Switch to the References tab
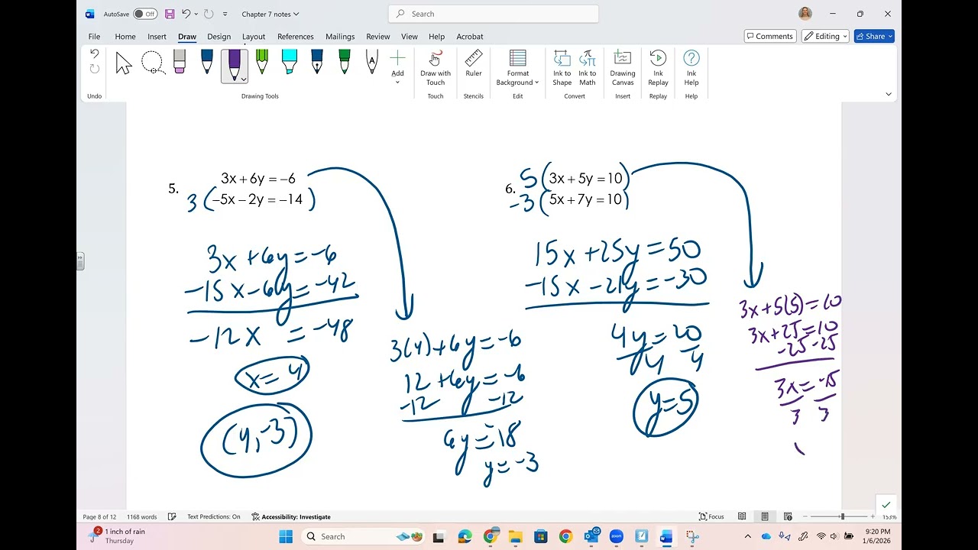 click(x=296, y=36)
